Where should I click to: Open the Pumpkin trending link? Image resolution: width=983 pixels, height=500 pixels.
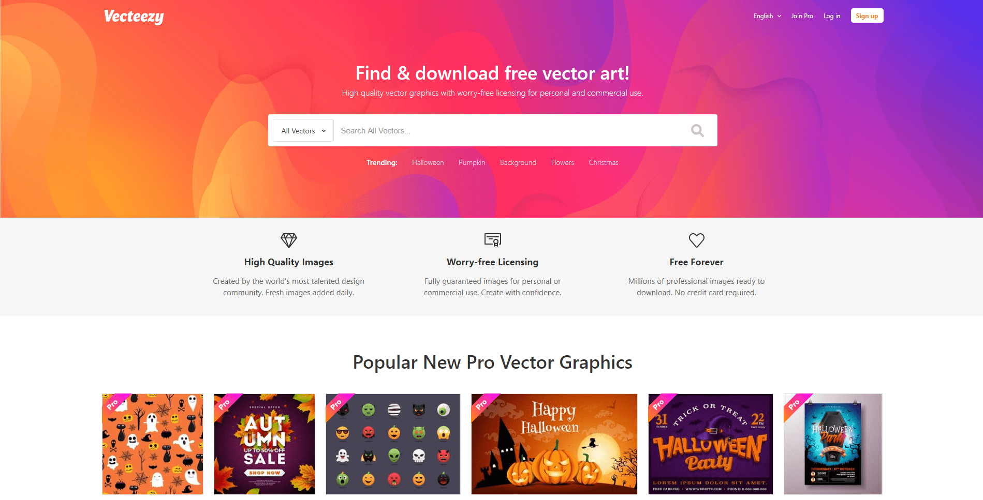tap(472, 162)
